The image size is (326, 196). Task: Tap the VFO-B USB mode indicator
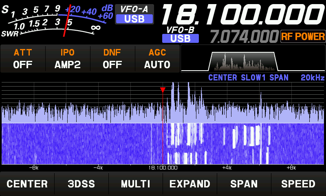[x=180, y=38]
